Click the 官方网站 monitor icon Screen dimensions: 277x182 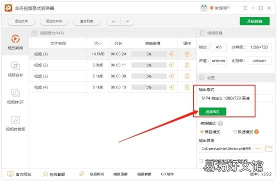tap(11, 174)
